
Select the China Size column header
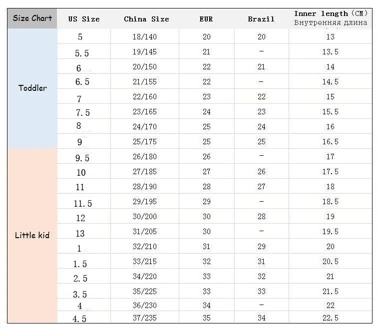coord(146,19)
